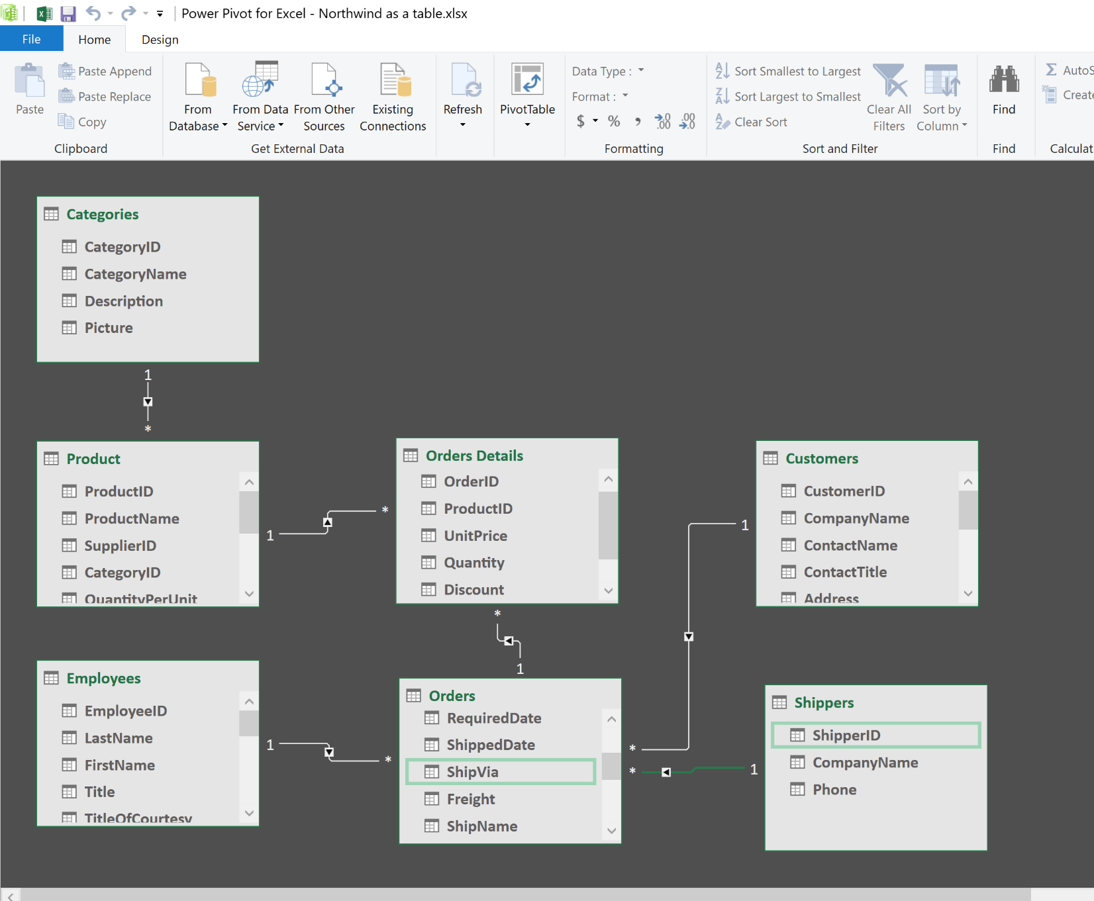Open the Redo history dropdown arrow

pyautogui.click(x=146, y=13)
